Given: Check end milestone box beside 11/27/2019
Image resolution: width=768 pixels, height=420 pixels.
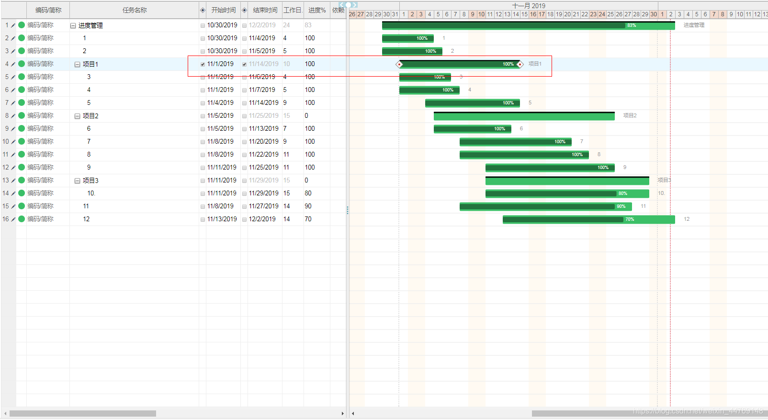Looking at the screenshot, I should pyautogui.click(x=244, y=206).
